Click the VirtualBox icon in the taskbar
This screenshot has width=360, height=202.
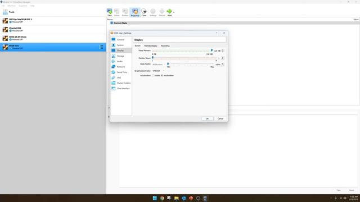[205, 198]
